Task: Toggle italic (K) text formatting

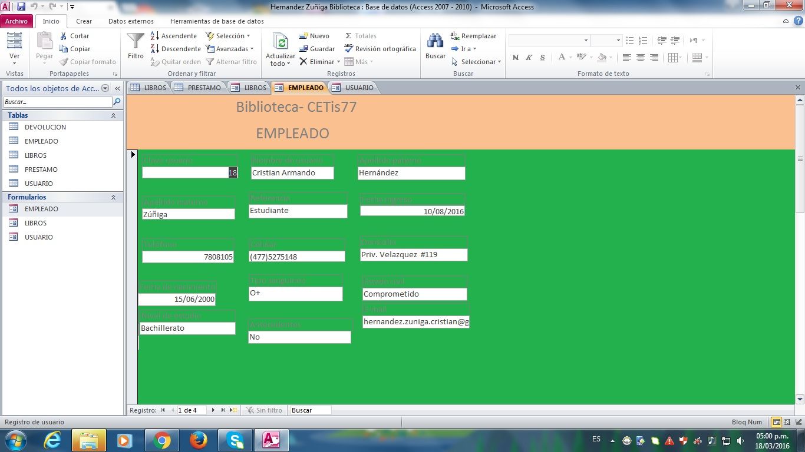Action: click(529, 58)
